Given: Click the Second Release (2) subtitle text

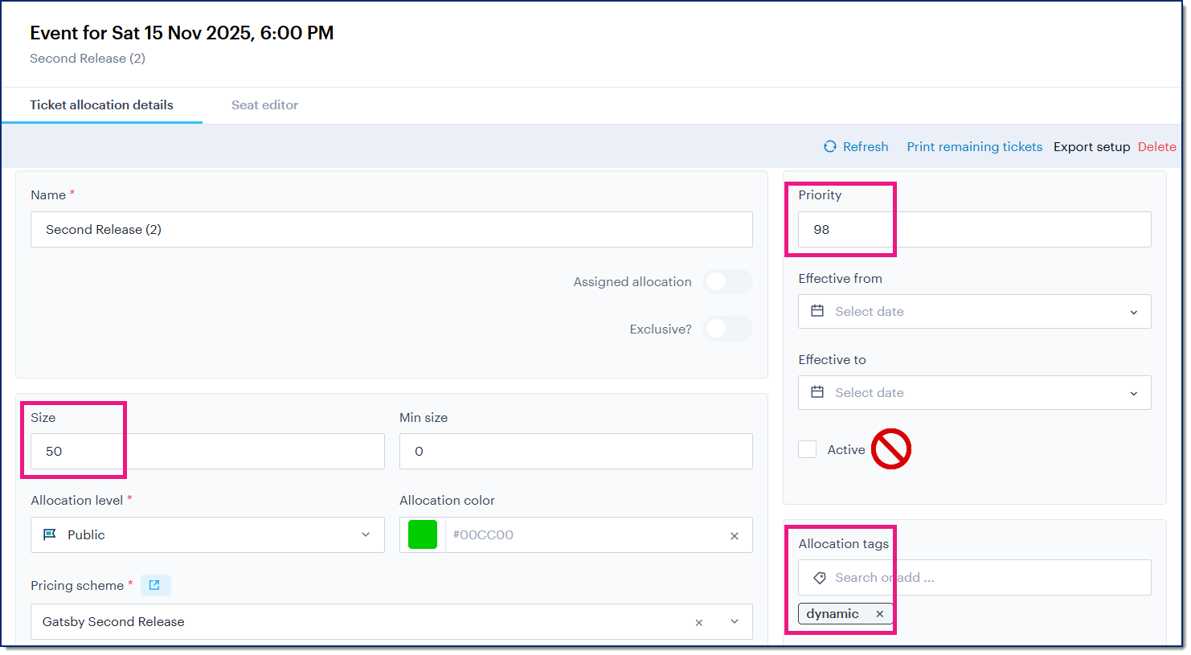Looking at the screenshot, I should [88, 58].
